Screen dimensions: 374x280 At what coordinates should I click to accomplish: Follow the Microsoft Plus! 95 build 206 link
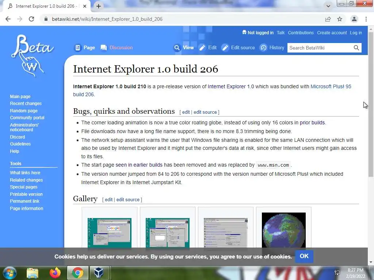(x=331, y=86)
